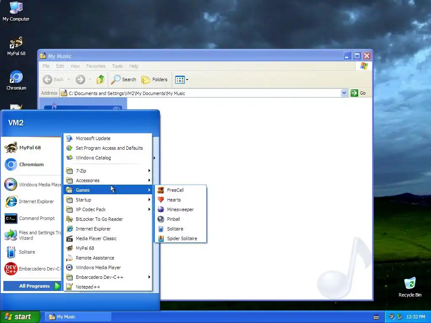This screenshot has height=323, width=431.
Task: Open the Address bar dropdown arrow
Action: [344, 93]
